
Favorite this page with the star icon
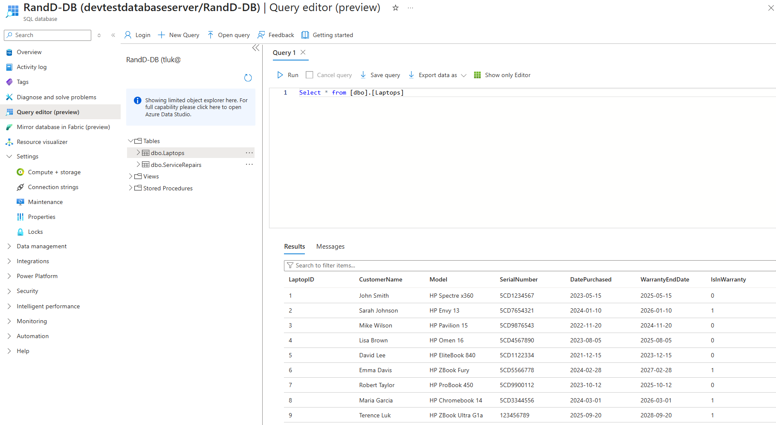coord(395,8)
